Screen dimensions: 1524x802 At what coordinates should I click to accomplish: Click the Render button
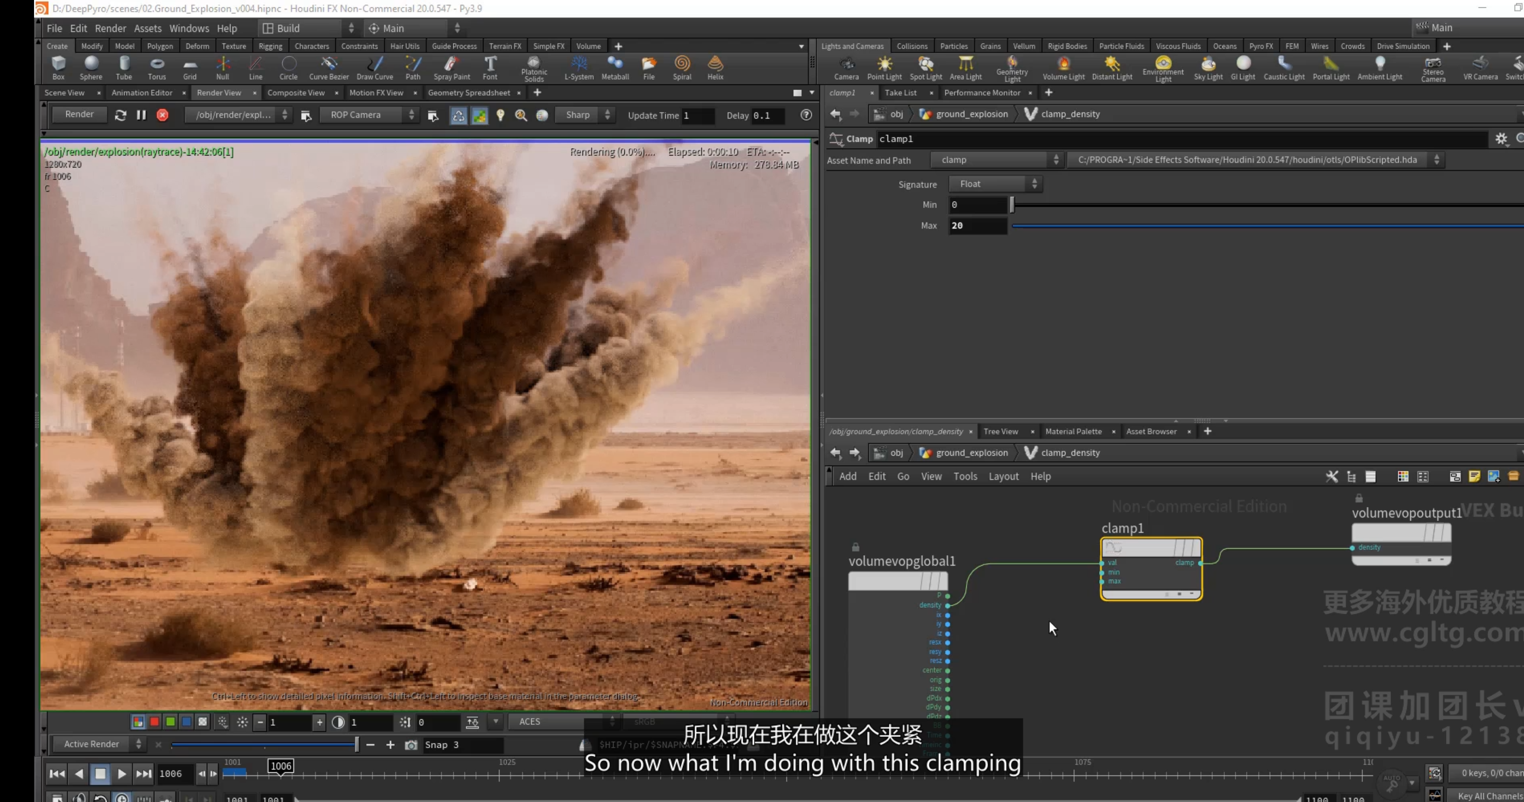tap(79, 114)
